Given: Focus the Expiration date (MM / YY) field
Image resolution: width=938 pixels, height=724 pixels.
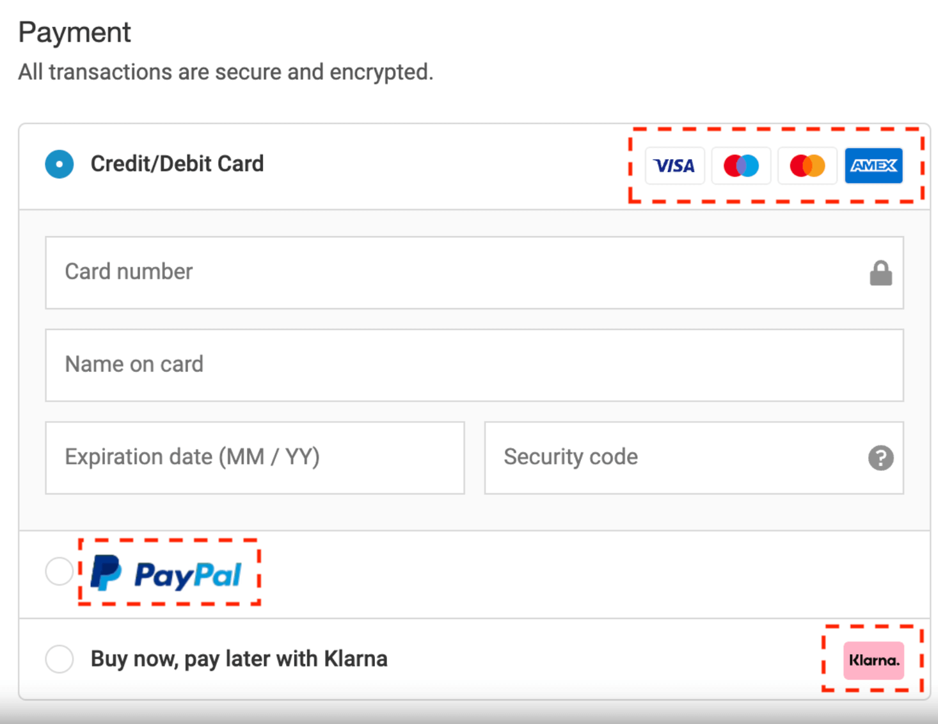Looking at the screenshot, I should tap(255, 458).
